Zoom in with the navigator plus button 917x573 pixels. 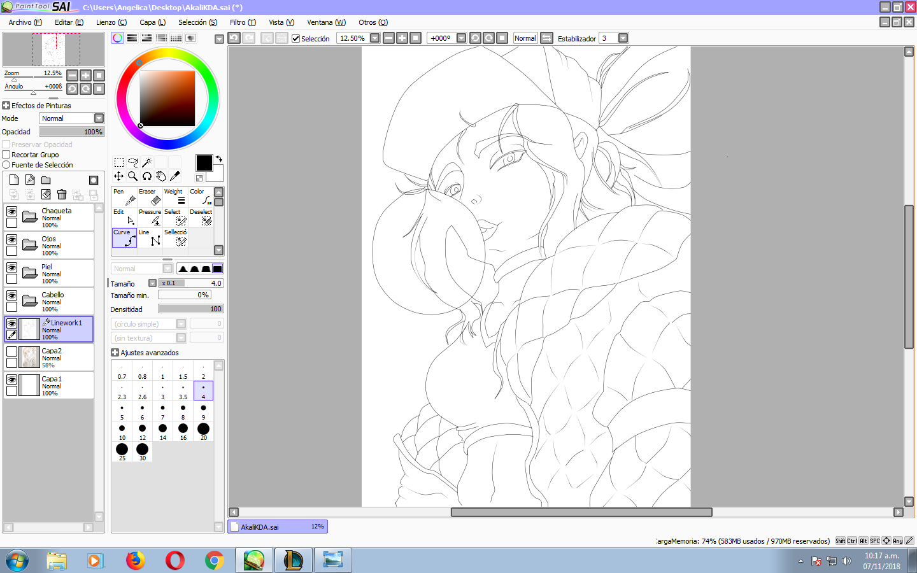click(85, 75)
